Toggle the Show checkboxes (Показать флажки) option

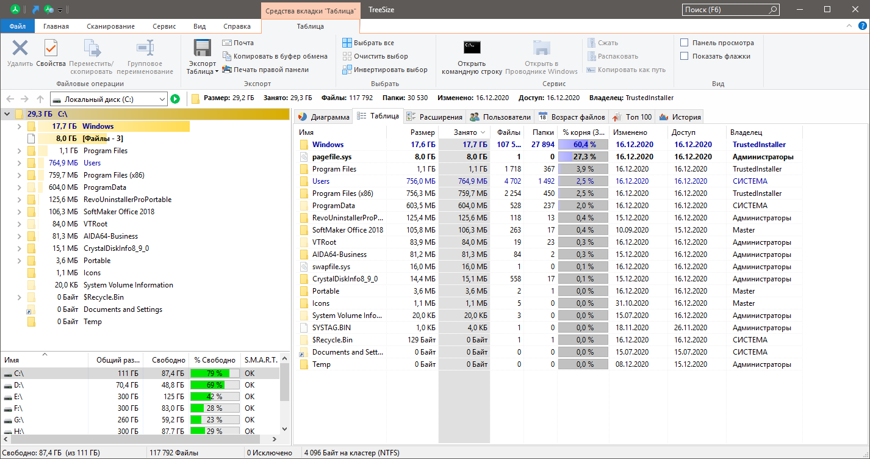coord(685,56)
